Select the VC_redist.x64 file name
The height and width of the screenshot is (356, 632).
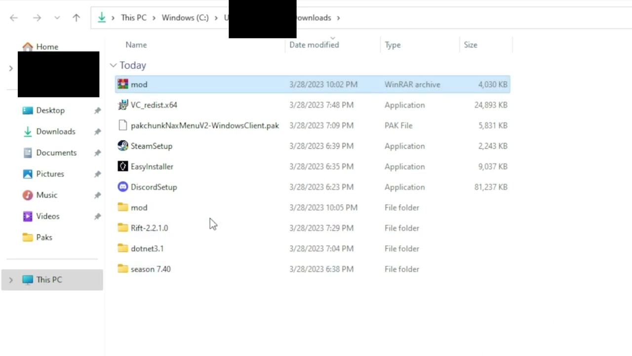point(154,105)
